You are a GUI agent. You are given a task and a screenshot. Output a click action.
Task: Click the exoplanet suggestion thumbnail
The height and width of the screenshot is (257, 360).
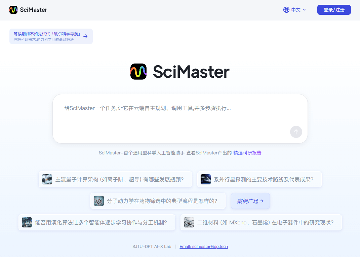(206, 179)
